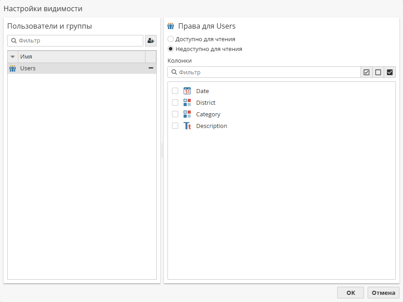
Task: Enable the Date column checkbox
Action: tap(175, 91)
